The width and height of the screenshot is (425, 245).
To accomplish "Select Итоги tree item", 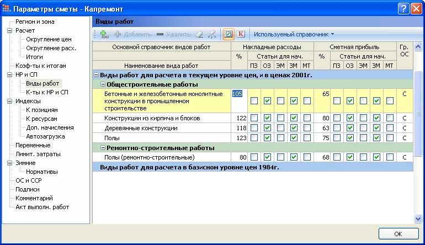I will pyautogui.click(x=34, y=57).
